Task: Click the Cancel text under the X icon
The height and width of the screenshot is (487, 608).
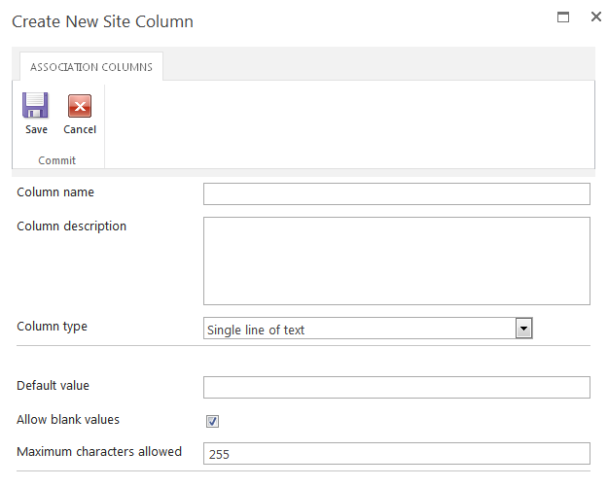Action: tap(80, 130)
